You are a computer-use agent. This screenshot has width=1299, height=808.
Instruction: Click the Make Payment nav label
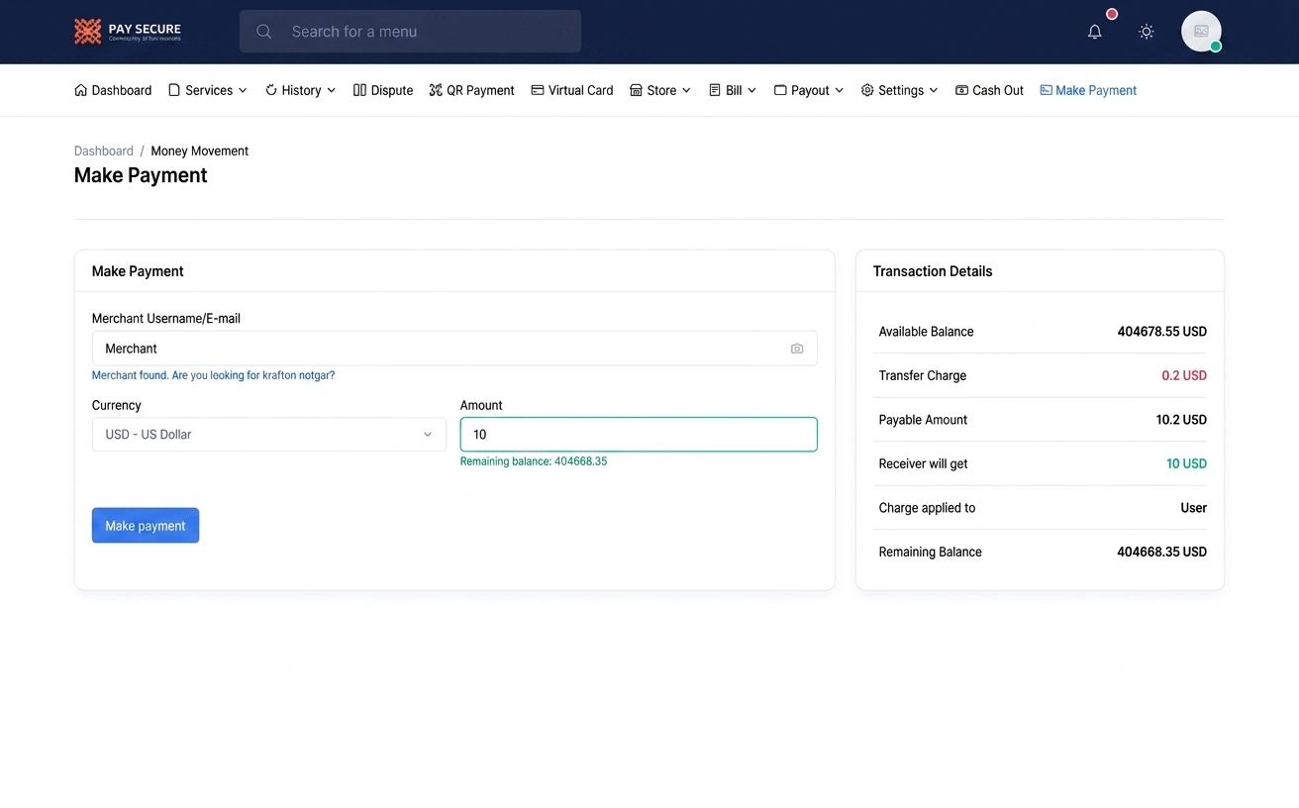coord(1096,90)
